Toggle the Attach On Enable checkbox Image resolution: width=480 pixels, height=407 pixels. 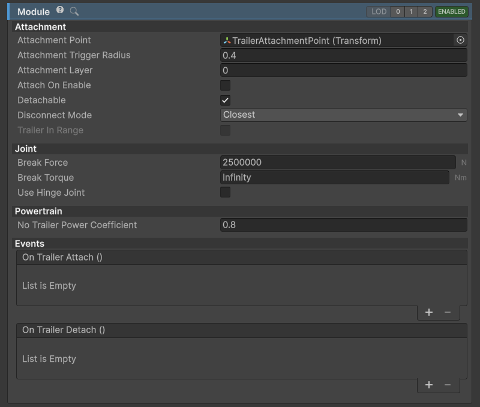[x=226, y=85]
